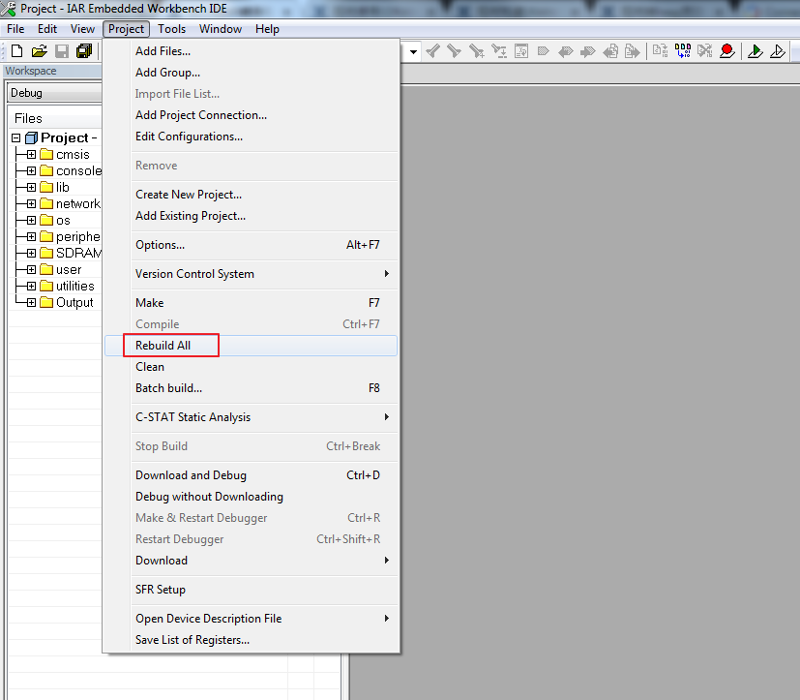Viewport: 800px width, 700px height.
Task: Select Clean menu entry
Action: coord(251,367)
